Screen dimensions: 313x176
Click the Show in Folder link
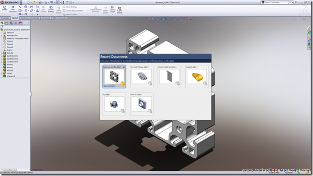(x=109, y=86)
